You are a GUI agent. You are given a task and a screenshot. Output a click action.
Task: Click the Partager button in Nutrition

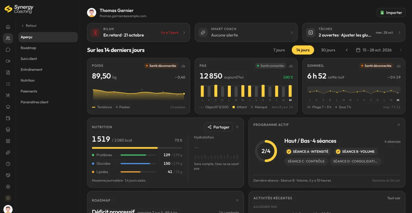click(218, 127)
